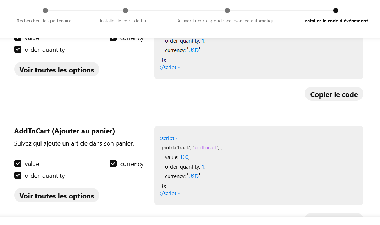Click the 'value: 100,' code line
380x225 pixels.
(177, 157)
